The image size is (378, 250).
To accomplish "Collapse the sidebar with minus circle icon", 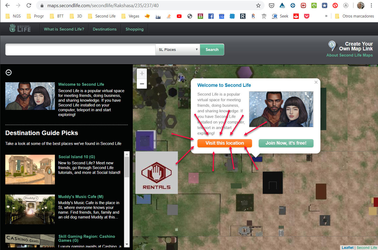I will [9, 72].
